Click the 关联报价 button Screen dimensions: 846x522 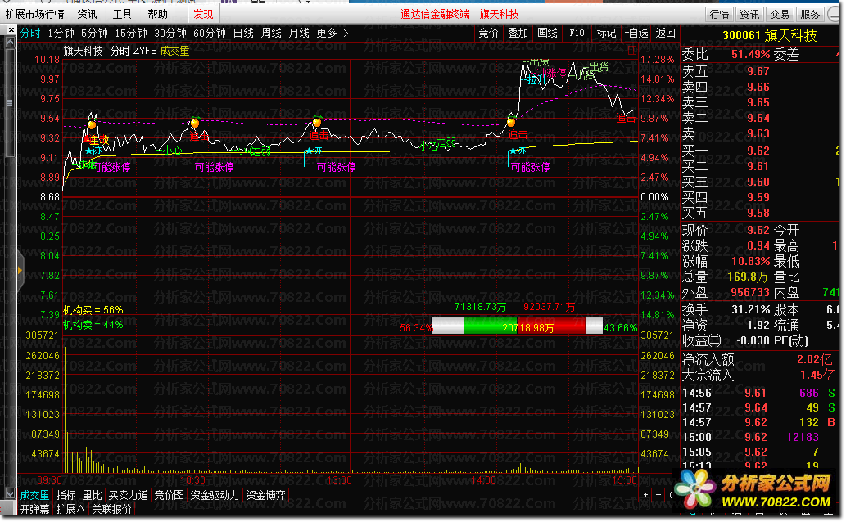pyautogui.click(x=111, y=509)
